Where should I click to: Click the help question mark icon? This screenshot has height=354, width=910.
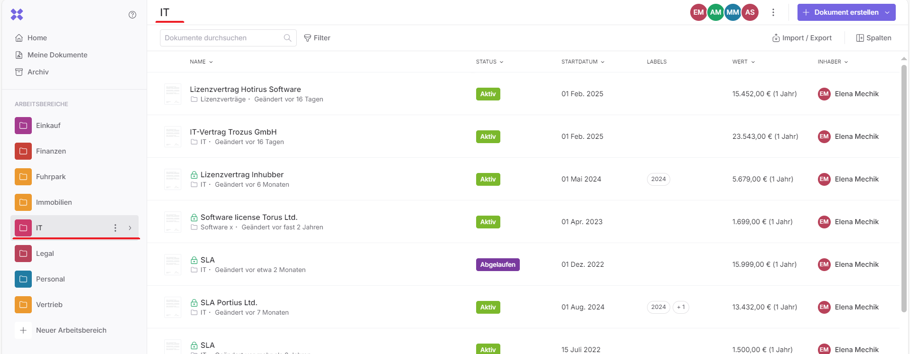pyautogui.click(x=132, y=15)
